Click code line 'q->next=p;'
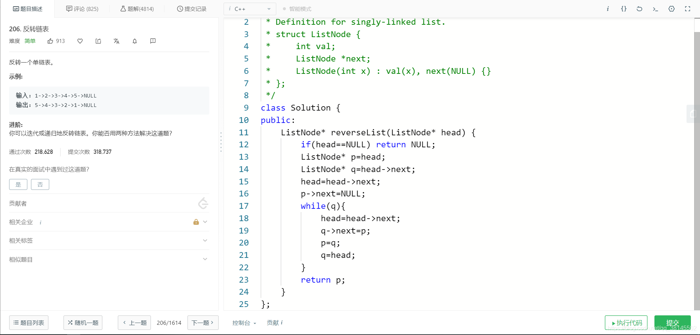The height and width of the screenshot is (335, 700). click(345, 231)
